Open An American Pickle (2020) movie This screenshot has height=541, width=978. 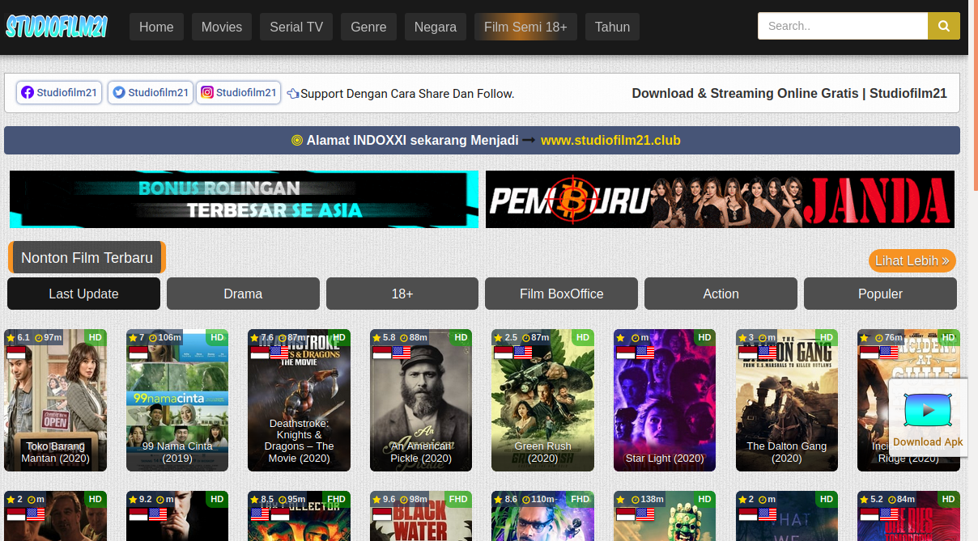421,400
